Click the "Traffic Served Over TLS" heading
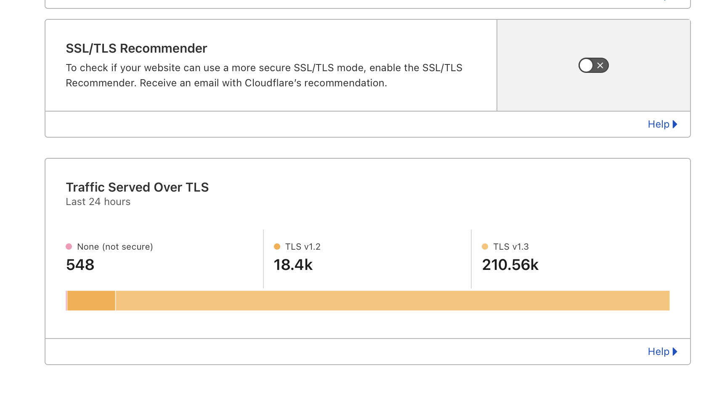 click(x=137, y=187)
